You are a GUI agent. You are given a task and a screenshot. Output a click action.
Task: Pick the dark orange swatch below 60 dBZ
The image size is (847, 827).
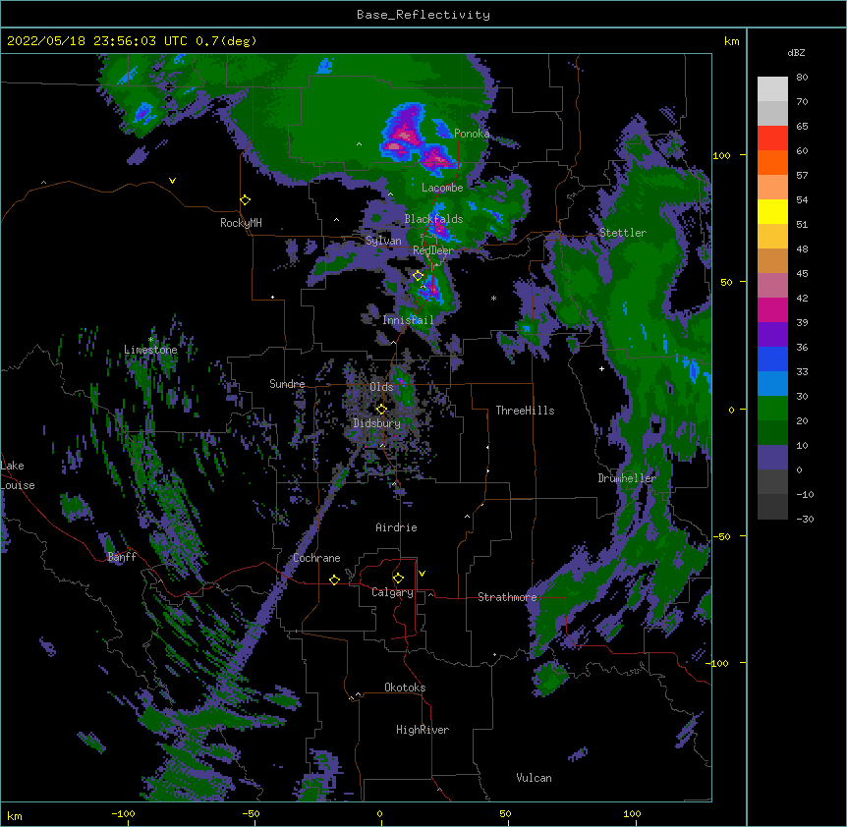772,162
